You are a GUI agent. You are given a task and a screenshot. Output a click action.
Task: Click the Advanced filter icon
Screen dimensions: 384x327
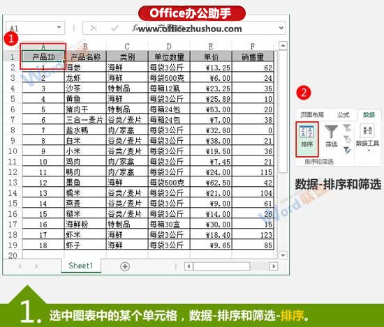pos(347,150)
